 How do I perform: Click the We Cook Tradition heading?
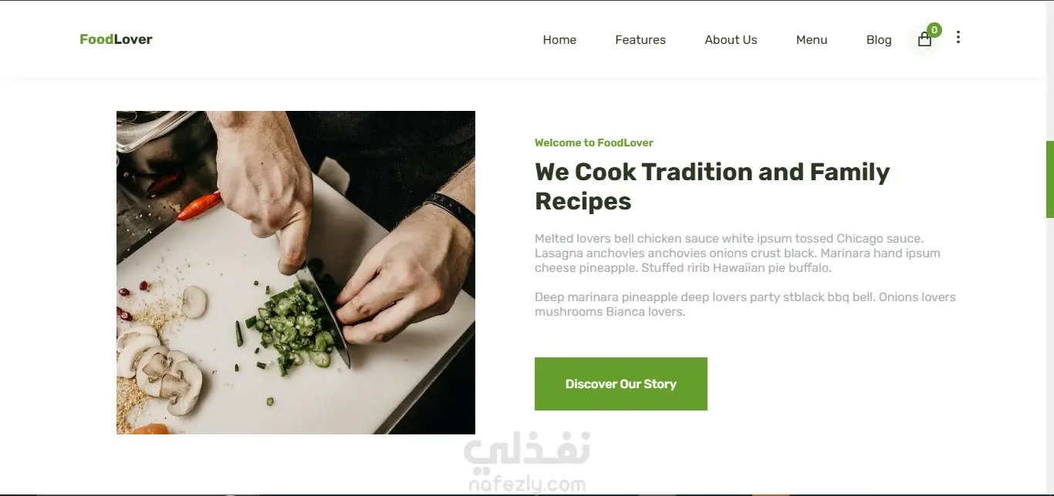[x=712, y=186]
